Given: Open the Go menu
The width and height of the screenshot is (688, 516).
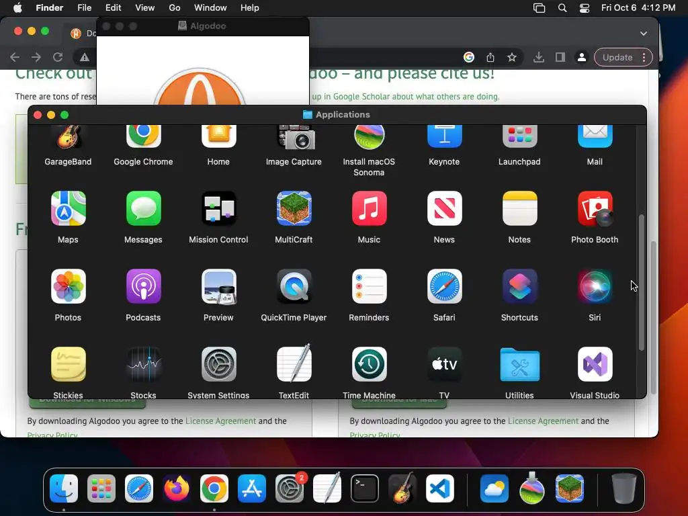Looking at the screenshot, I should tap(175, 7).
